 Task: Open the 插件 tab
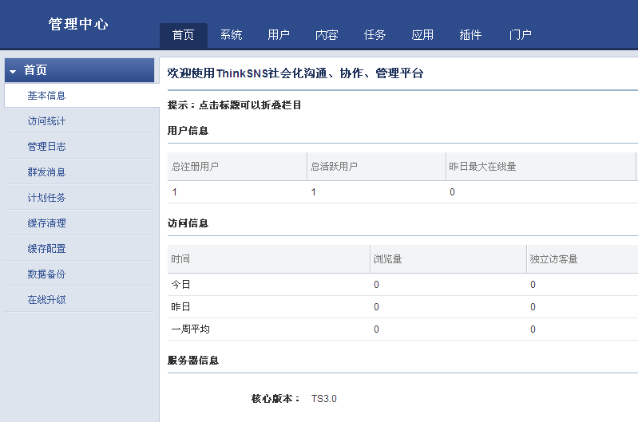[470, 35]
